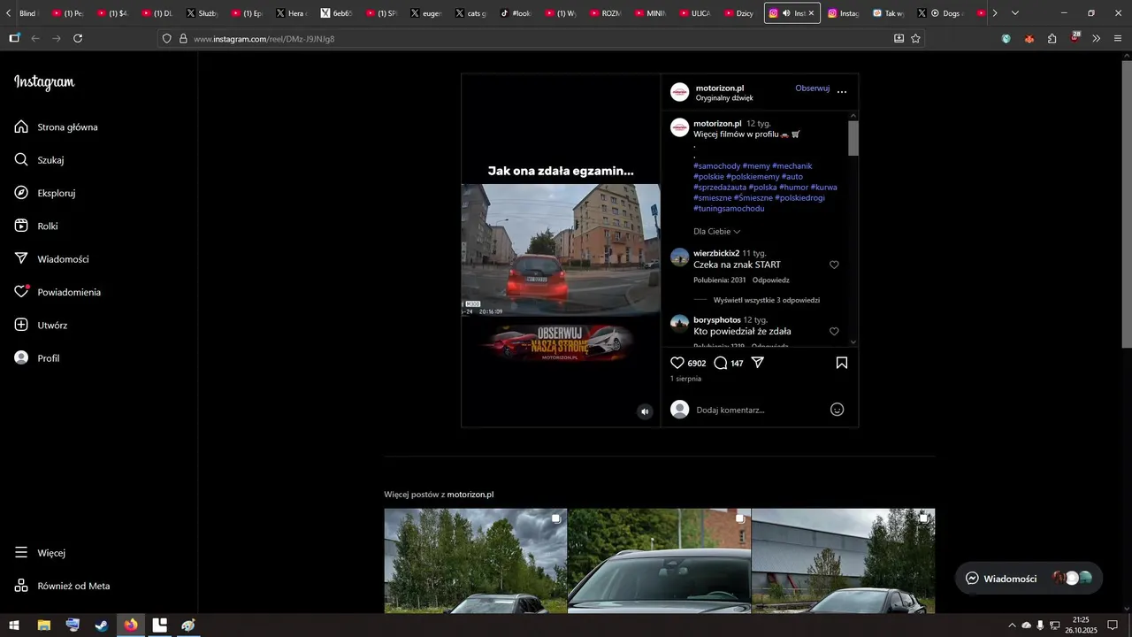This screenshot has width=1132, height=637.
Task: Click Polubienia: 2031 under first comment
Action: [720, 280]
